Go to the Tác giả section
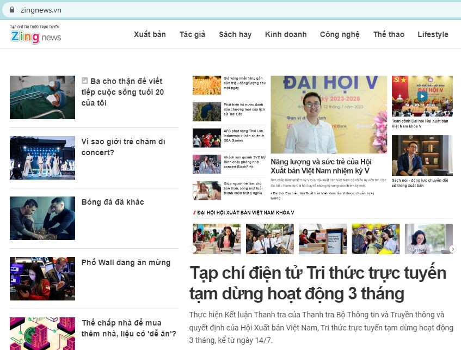The image size is (461, 350). pos(192,34)
